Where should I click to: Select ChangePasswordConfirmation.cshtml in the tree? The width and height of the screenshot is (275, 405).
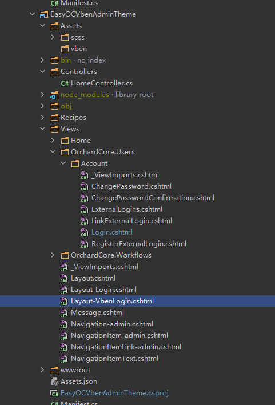(153, 198)
